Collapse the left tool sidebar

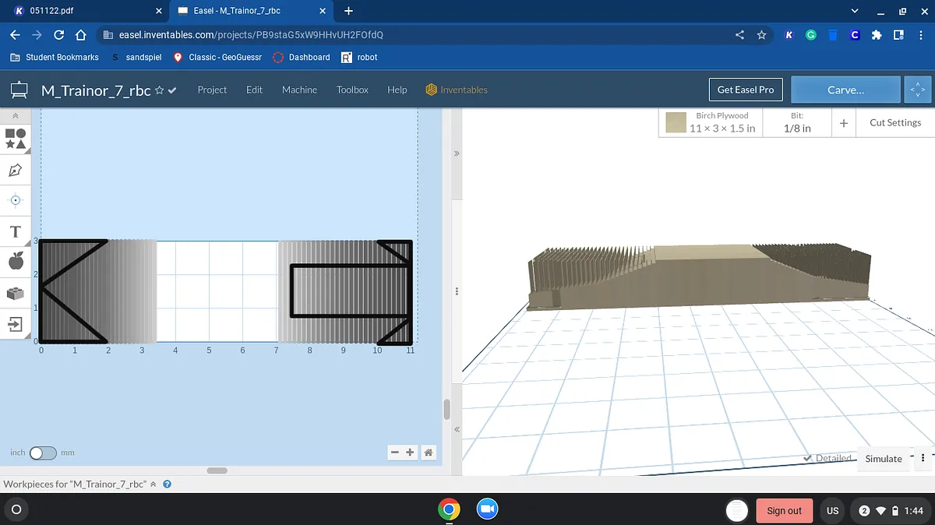pos(16,115)
